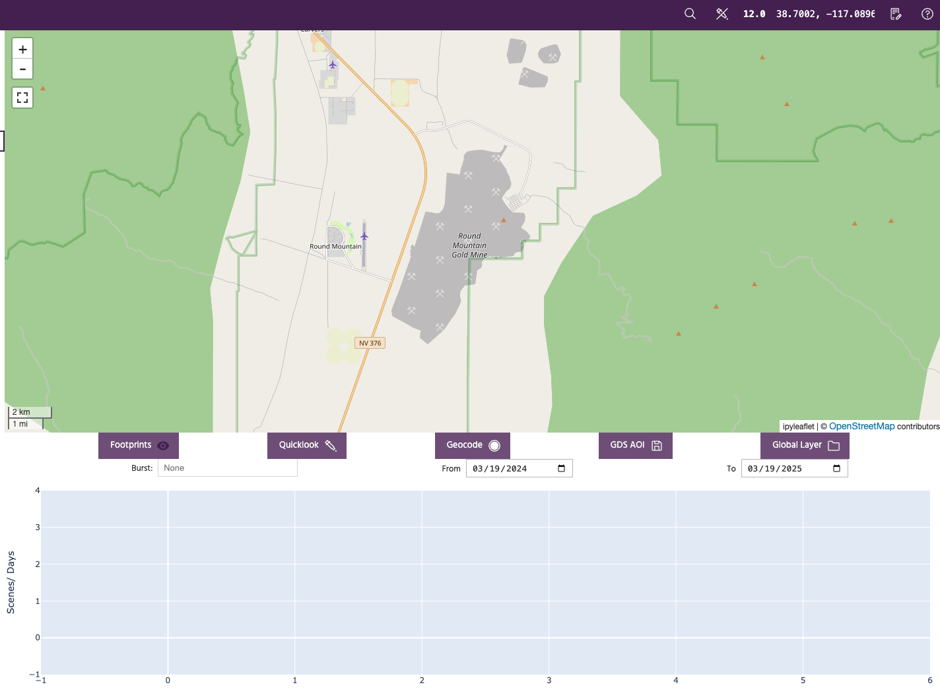Open the Global Layer folder button
Screen dimensions: 940x697
[805, 445]
